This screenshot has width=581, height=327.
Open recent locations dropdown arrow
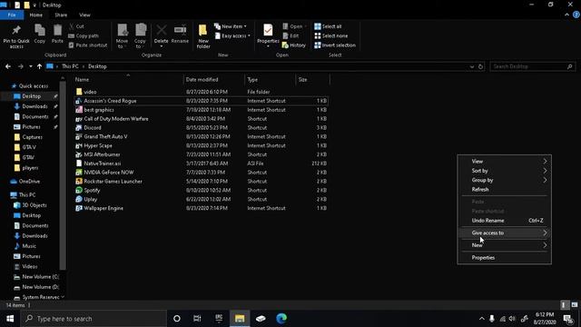[30, 66]
